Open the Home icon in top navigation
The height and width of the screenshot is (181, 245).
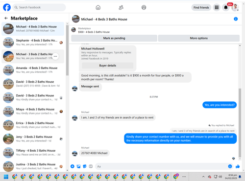(98, 7)
